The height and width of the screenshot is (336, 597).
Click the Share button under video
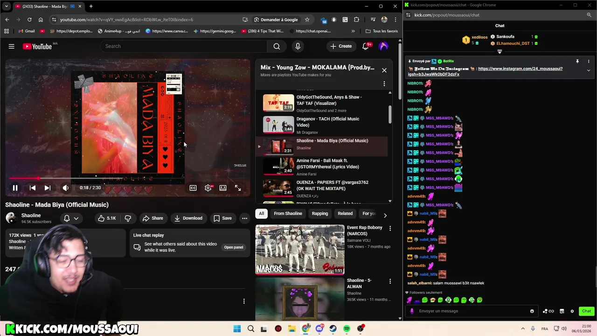click(153, 218)
